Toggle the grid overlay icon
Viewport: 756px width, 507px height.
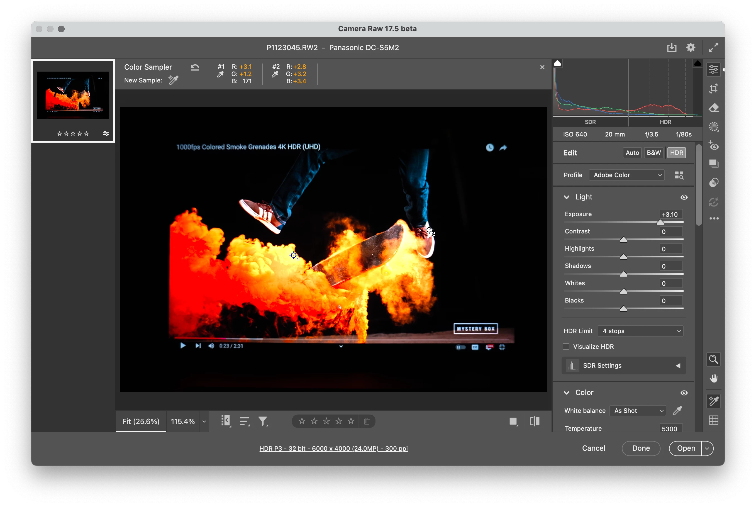[713, 420]
